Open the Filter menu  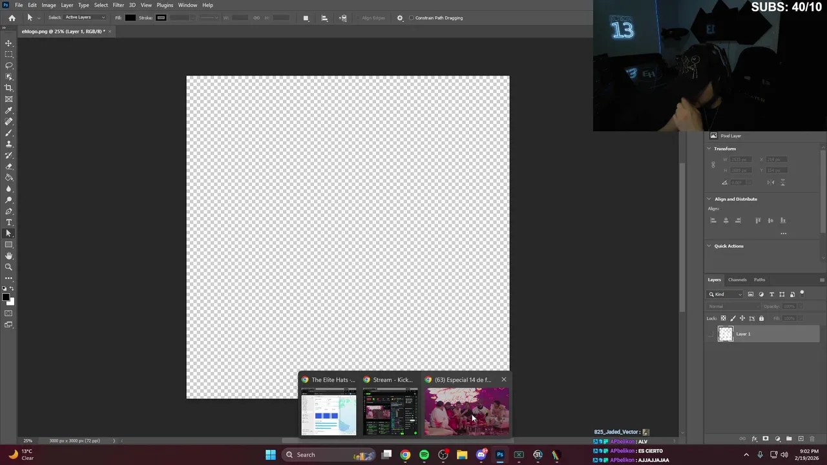[118, 5]
